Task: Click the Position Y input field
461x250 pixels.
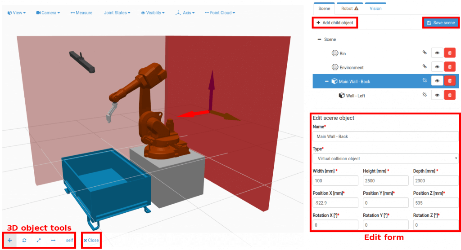Action: click(x=385, y=203)
